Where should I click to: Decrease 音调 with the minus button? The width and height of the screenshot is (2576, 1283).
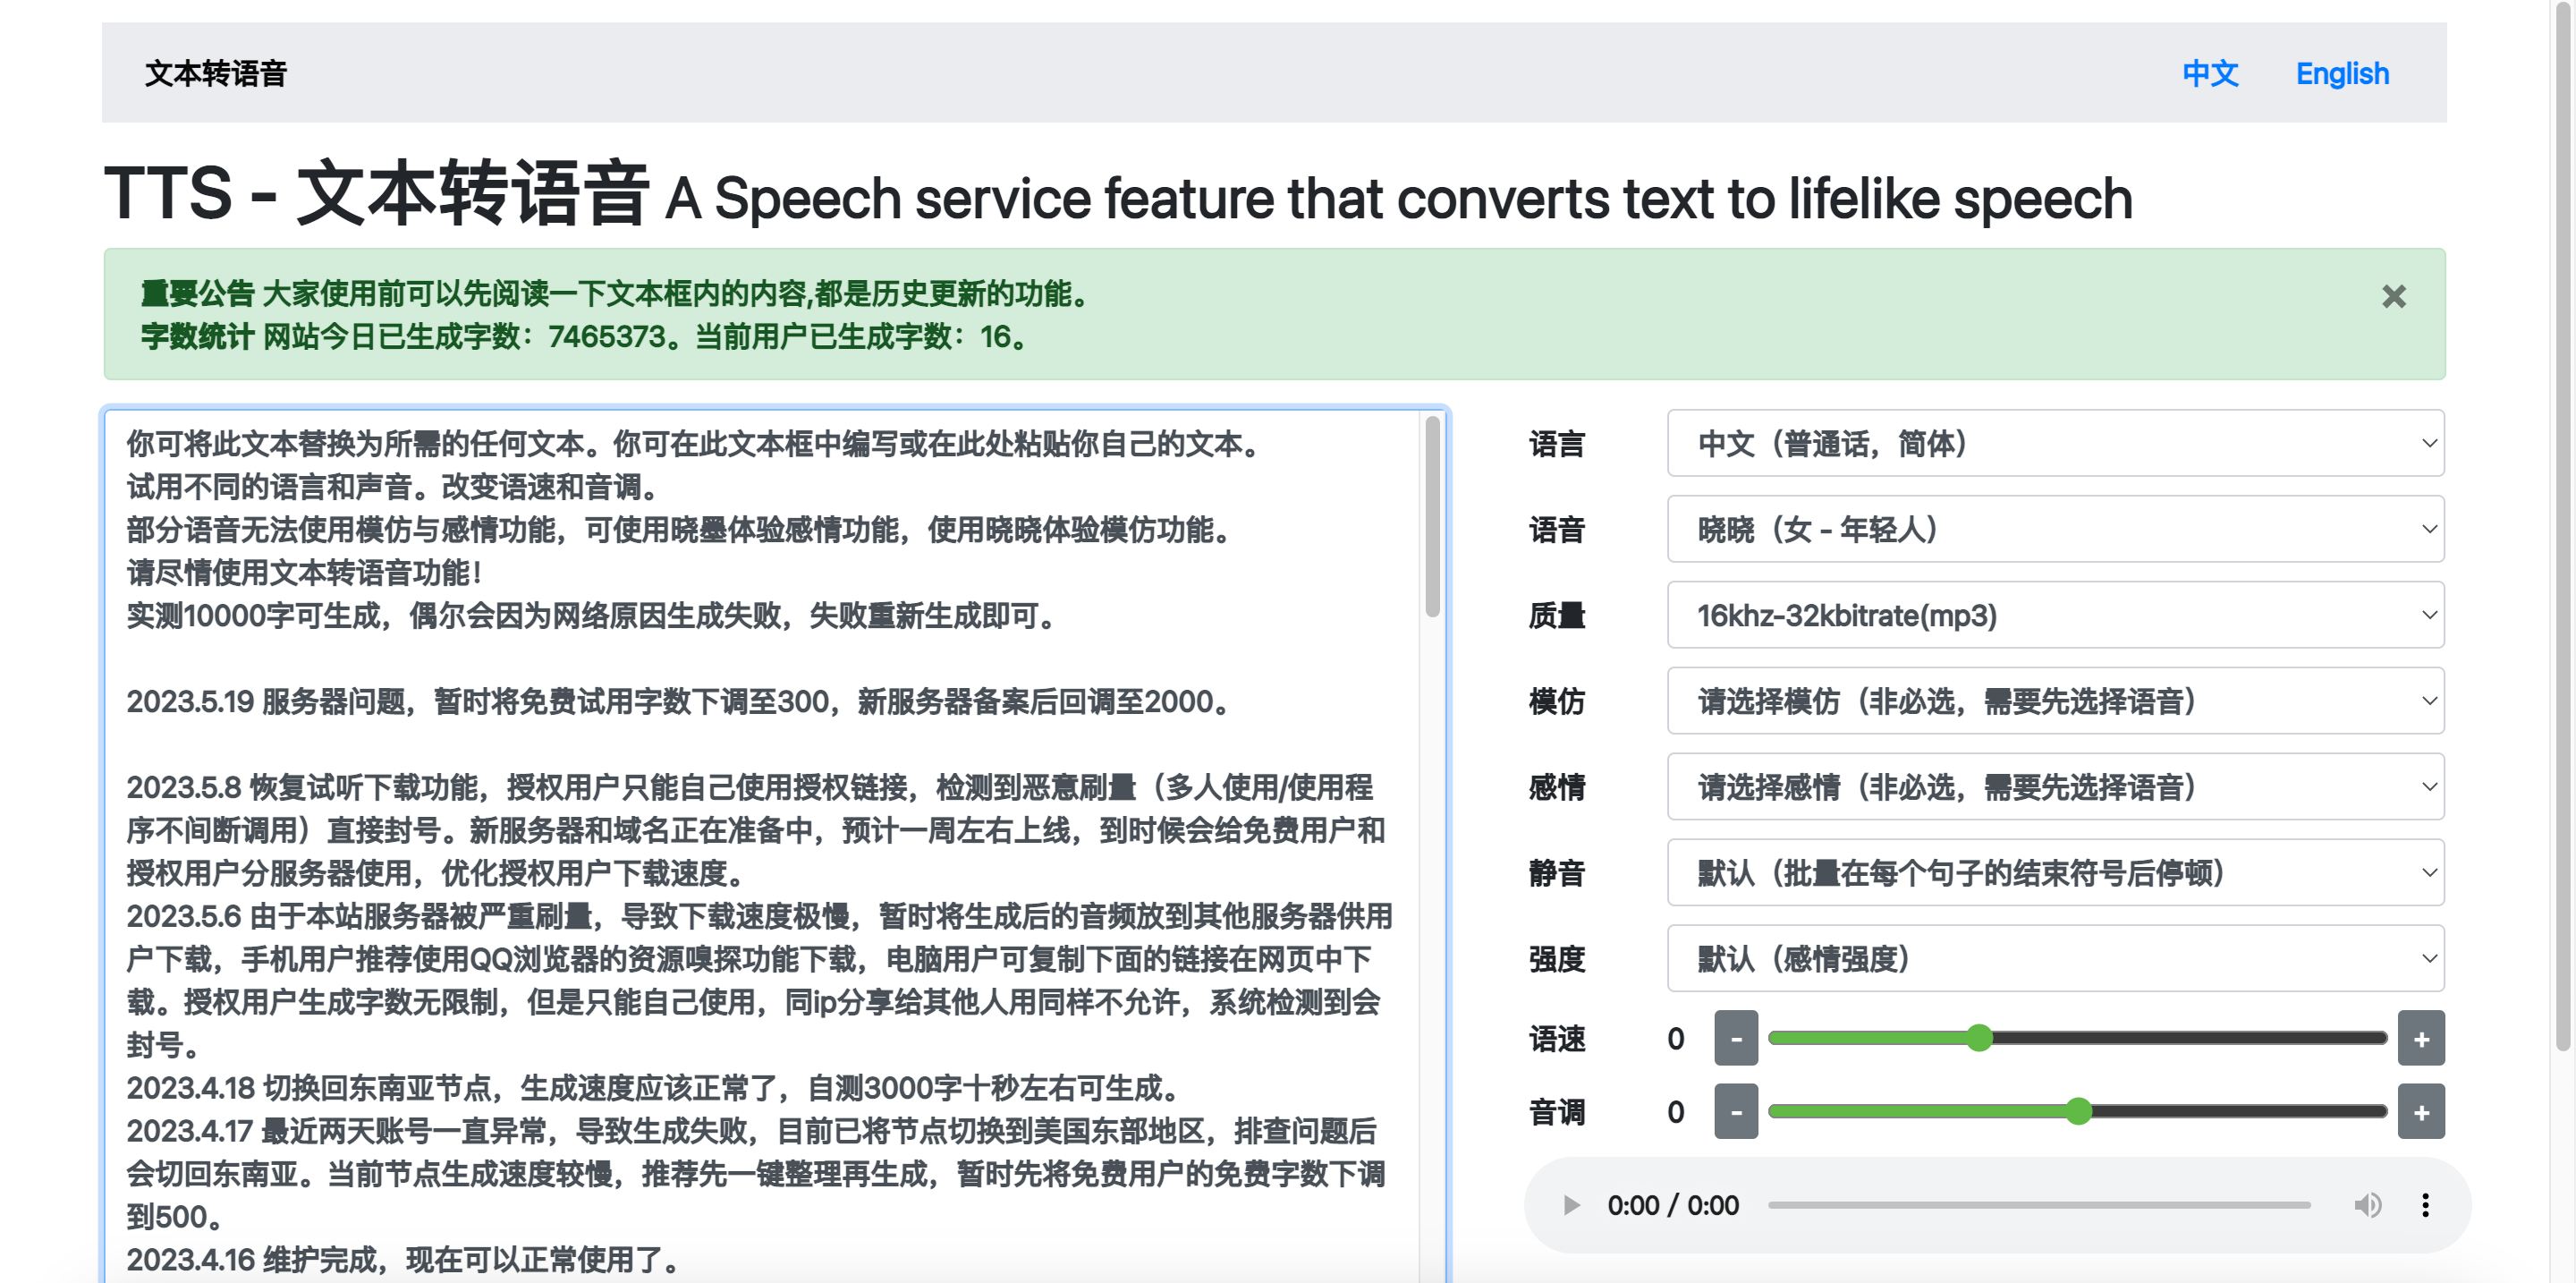coord(1736,1112)
